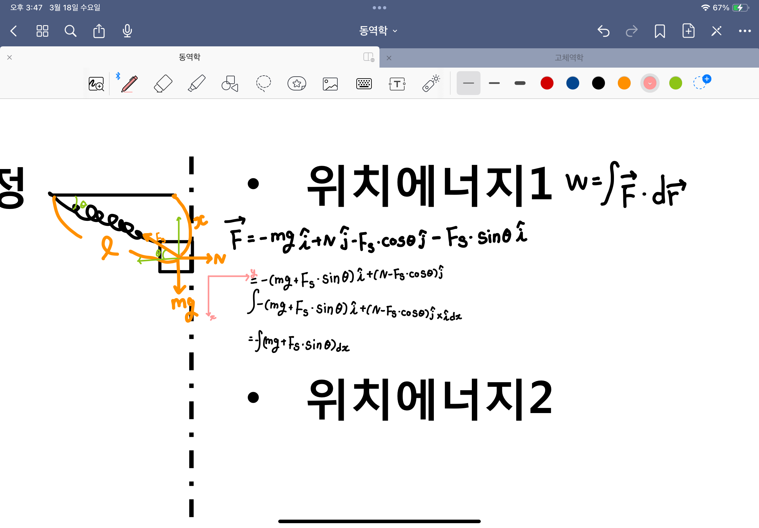Choose the orange pen color

(x=624, y=83)
